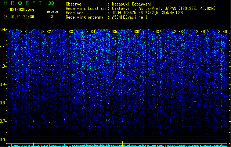Click the receiver value ICOM IC-575 53.7492 MHz
This screenshot has height=147, width=231.
[x=147, y=13]
